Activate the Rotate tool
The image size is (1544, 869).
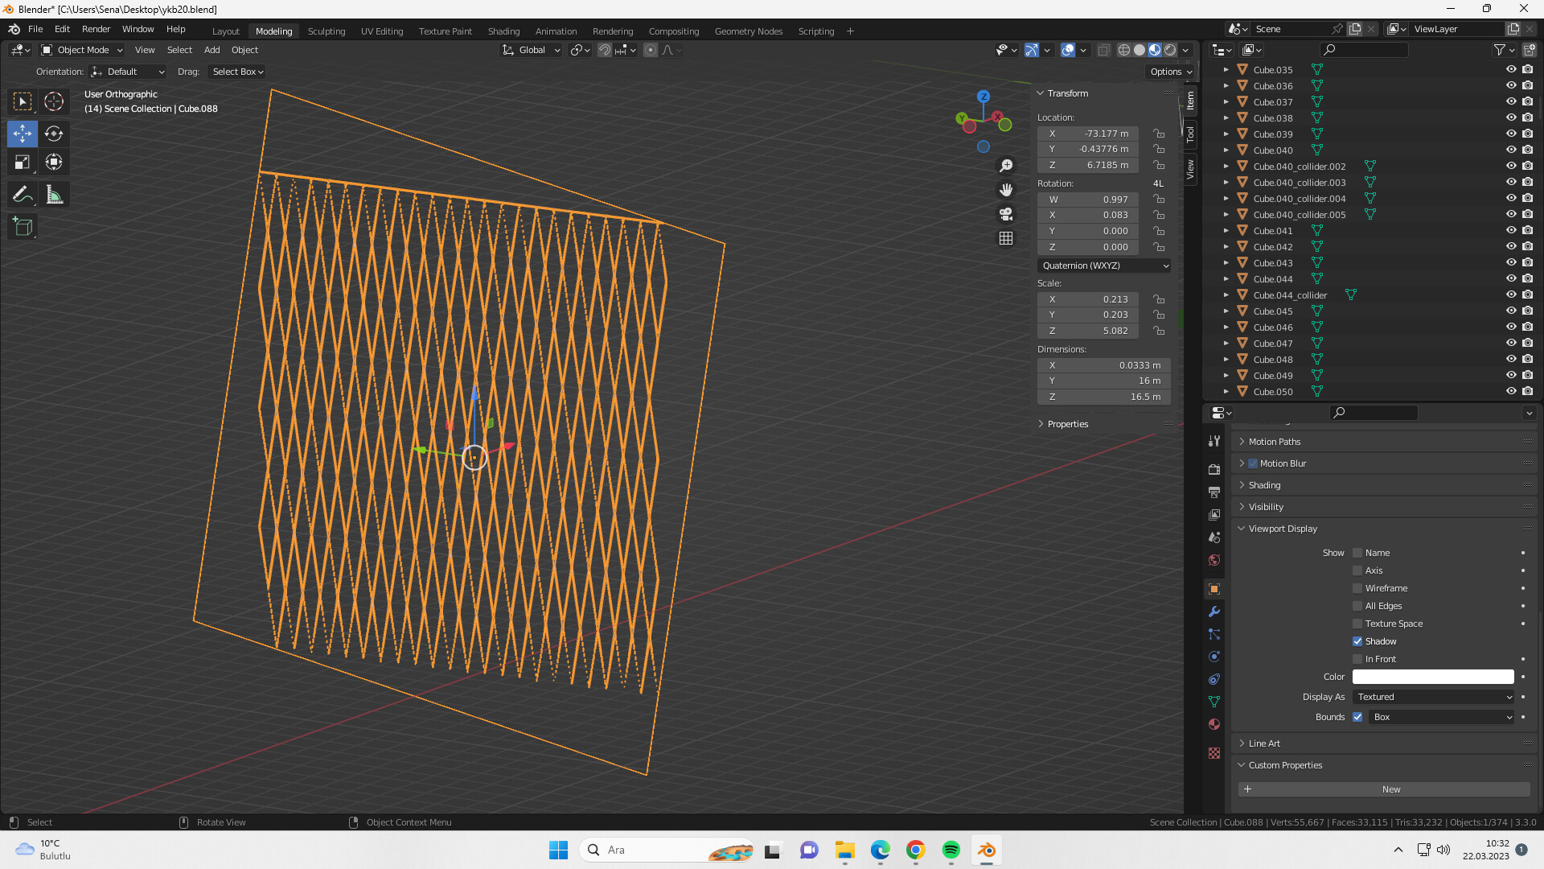(54, 134)
